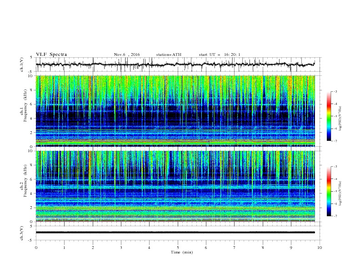
Task: Click the "6" tick on ch.2 frequency axis
Action: [x=31, y=179]
